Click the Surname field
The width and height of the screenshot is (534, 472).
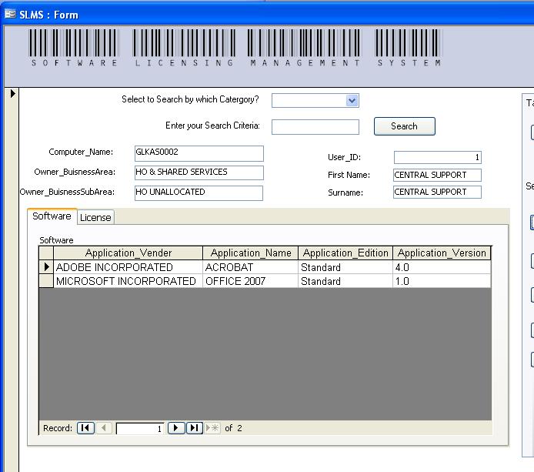437,192
